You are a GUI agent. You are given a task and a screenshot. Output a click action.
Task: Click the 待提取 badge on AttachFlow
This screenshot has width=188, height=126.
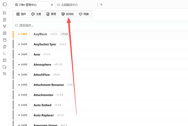[23, 75]
